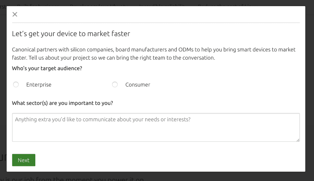Image resolution: width=314 pixels, height=181 pixels.
Task: Click the divider line beneath the close icon
Action: click(x=156, y=23)
